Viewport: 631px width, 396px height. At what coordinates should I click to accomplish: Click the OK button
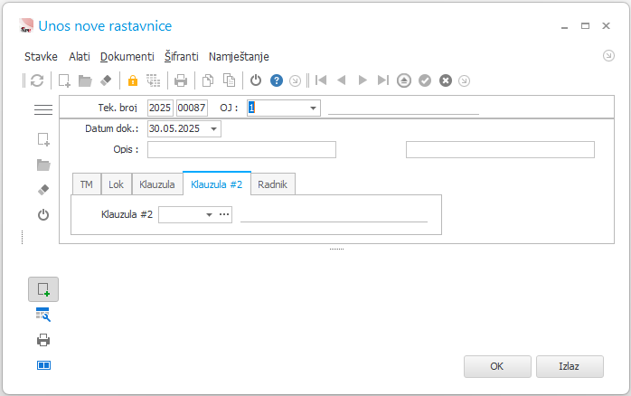pyautogui.click(x=497, y=366)
